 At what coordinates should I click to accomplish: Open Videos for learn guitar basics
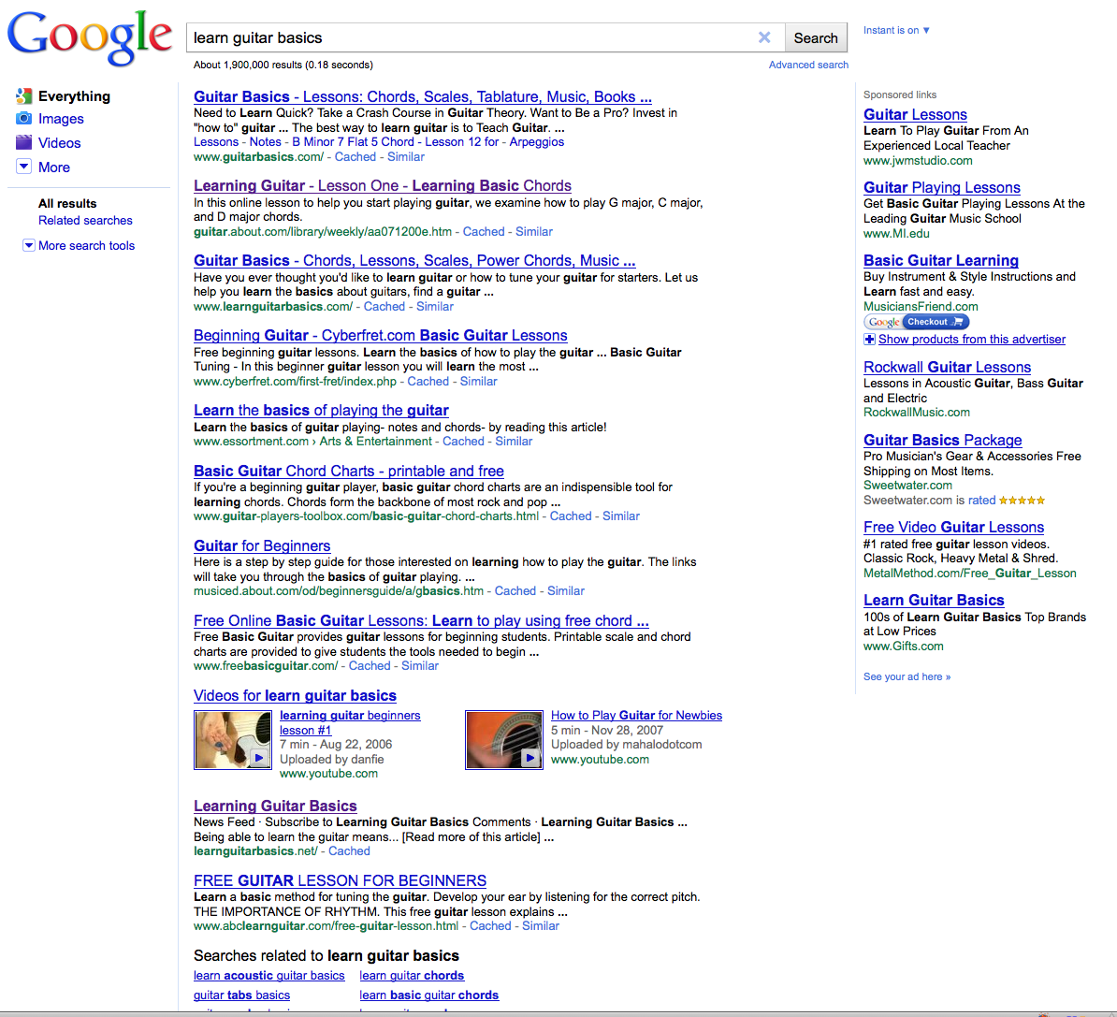click(295, 695)
